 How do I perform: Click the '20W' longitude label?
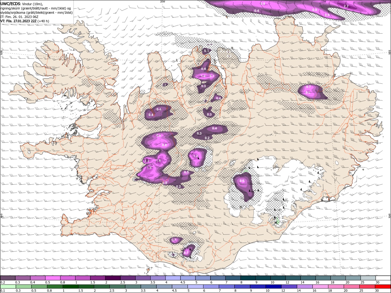[163, 2]
